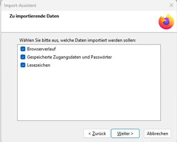177x142 pixels.
Task: Uncheck the Browserverlauf checkbox
Action: click(23, 49)
